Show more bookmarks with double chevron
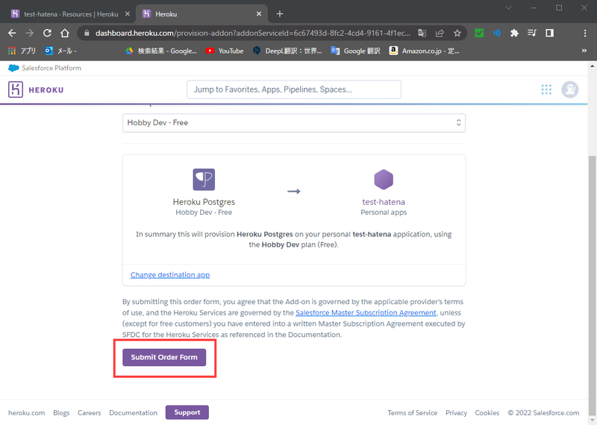The height and width of the screenshot is (425, 597). [x=584, y=51]
